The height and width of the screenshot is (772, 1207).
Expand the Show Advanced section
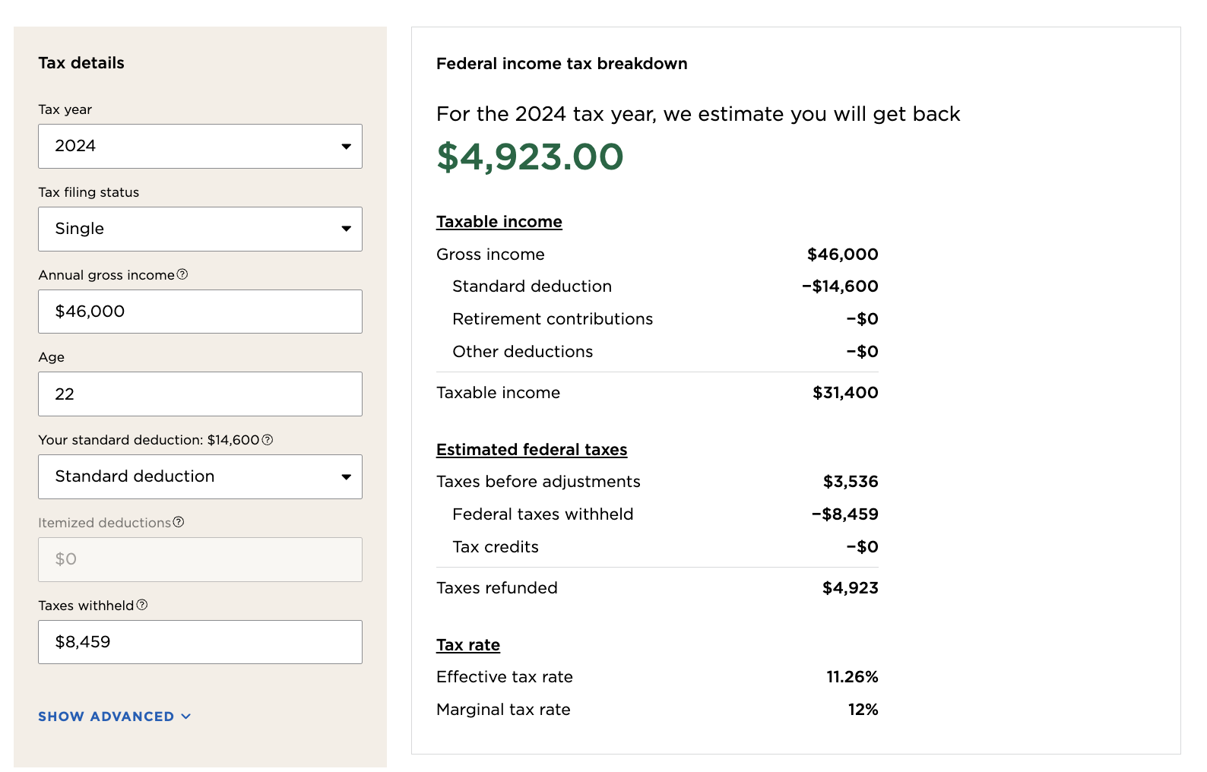coord(106,717)
